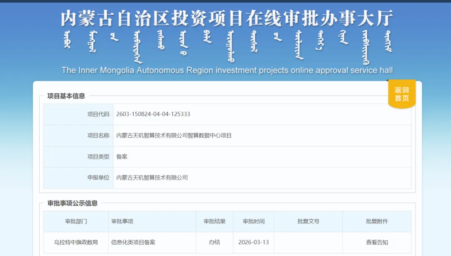Screen dimensions: 451x256
Task: Click project name 内蒙古天玑智算技术有限公司智算数据中心项目
Action: point(174,135)
